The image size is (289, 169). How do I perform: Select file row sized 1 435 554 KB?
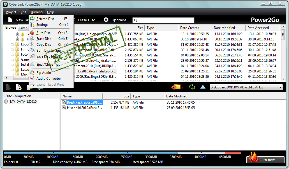175,55
